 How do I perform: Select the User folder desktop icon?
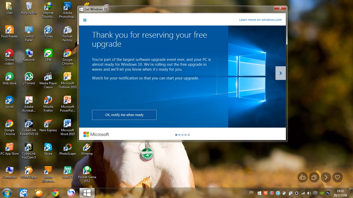coord(9,8)
